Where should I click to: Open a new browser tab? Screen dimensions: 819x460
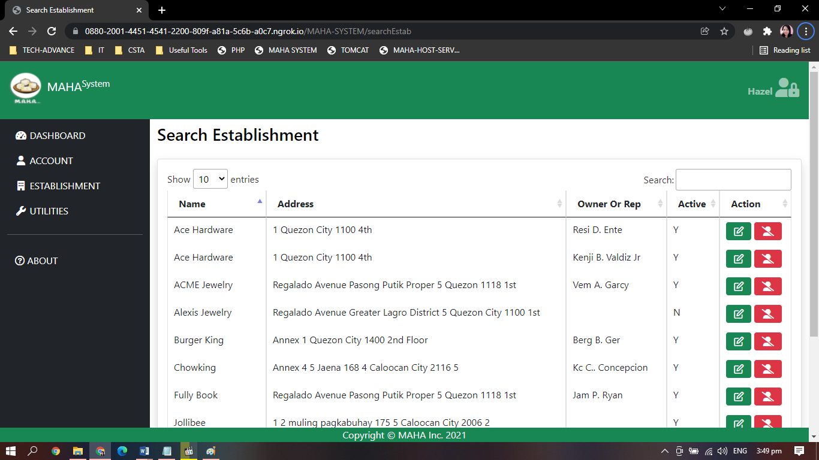(x=162, y=10)
